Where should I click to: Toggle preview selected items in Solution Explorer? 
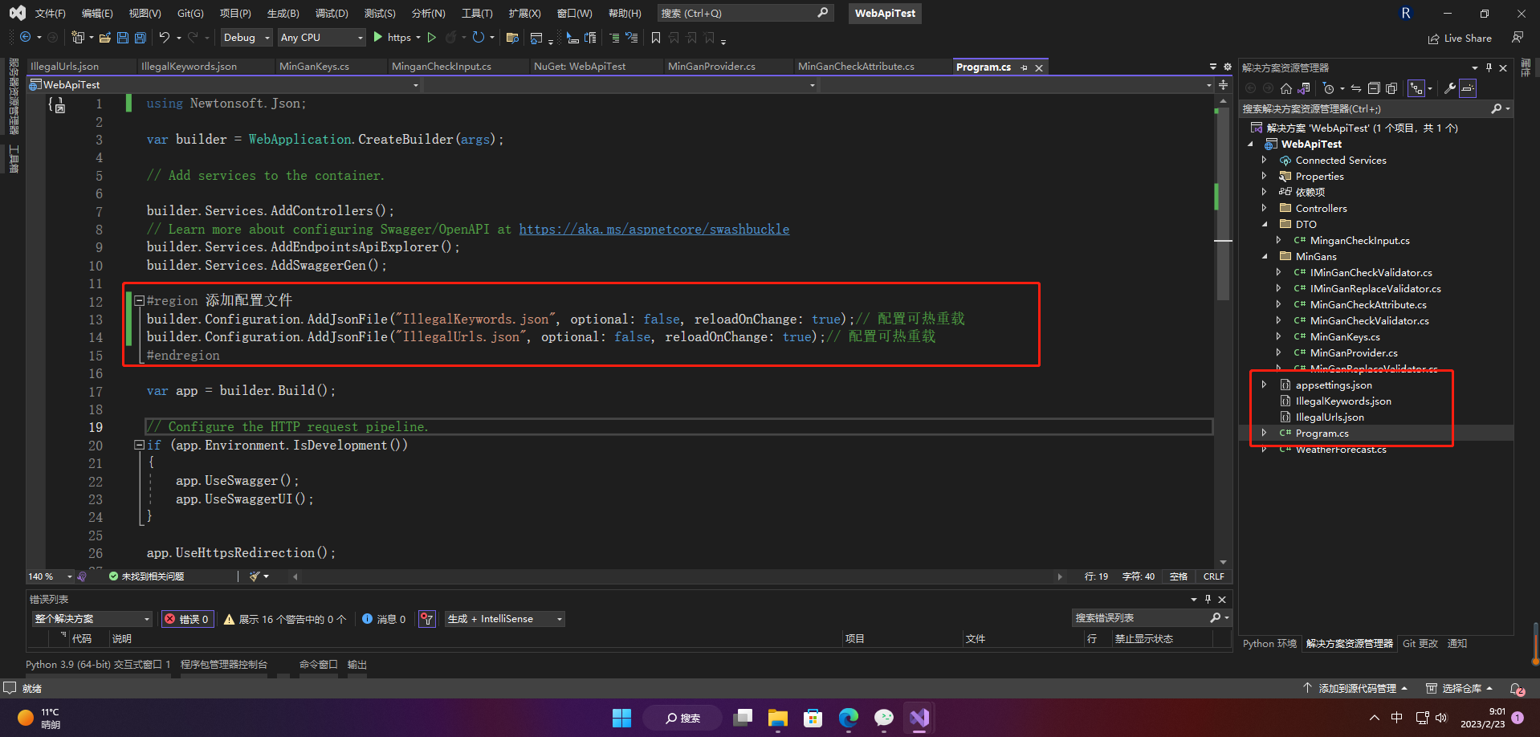(x=1468, y=88)
